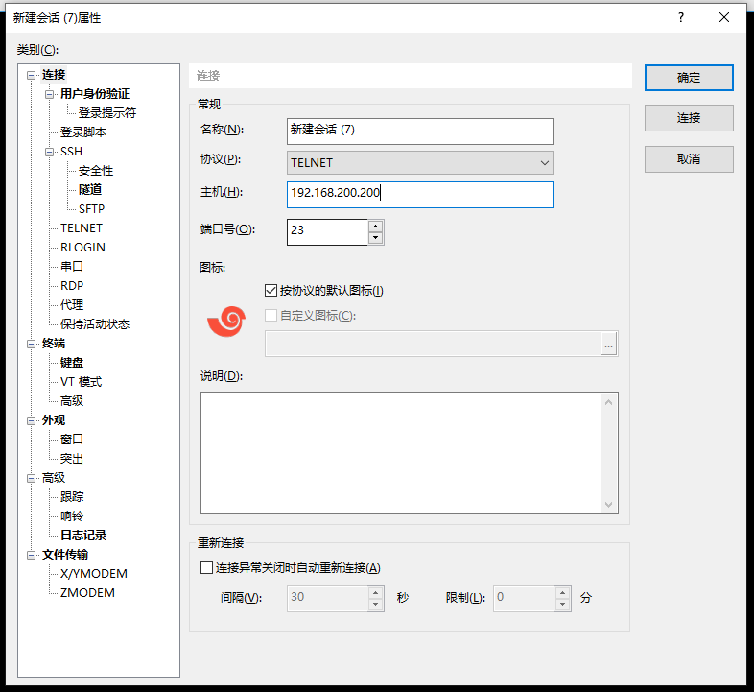Select the ZMODEM file transfer item
Viewport: 754px width, 692px height.
(x=87, y=593)
